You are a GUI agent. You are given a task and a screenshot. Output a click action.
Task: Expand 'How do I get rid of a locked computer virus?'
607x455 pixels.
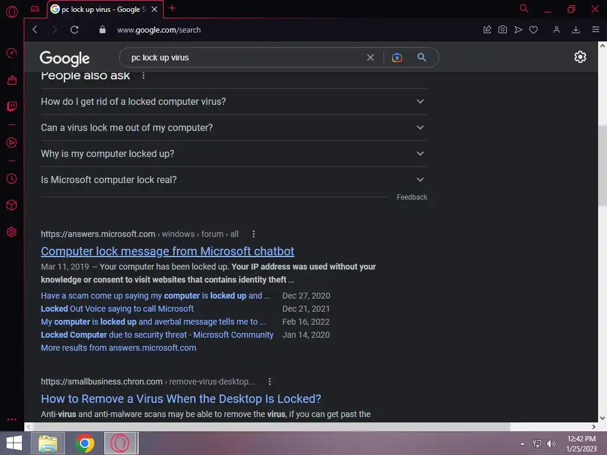point(234,101)
